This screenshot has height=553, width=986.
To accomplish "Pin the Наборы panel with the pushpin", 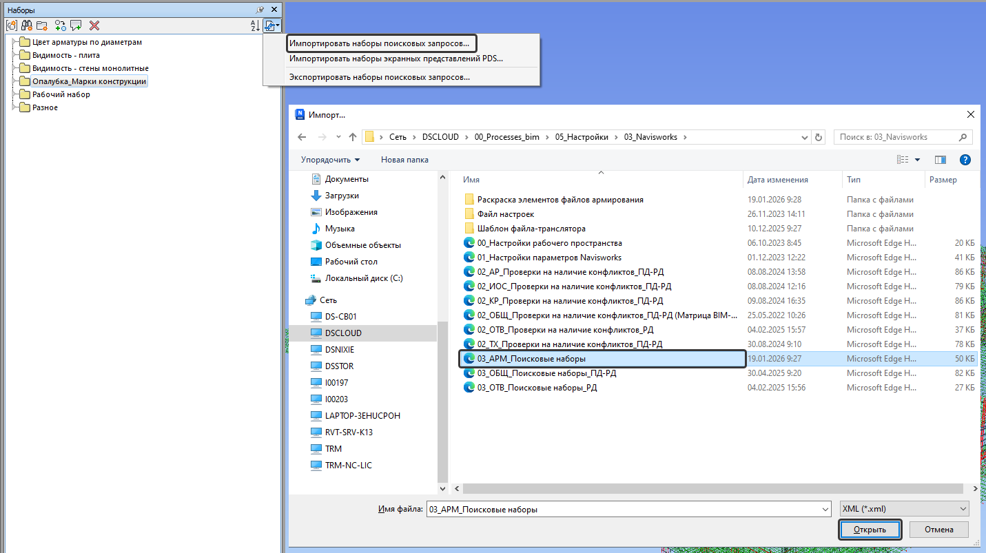I will 260,10.
